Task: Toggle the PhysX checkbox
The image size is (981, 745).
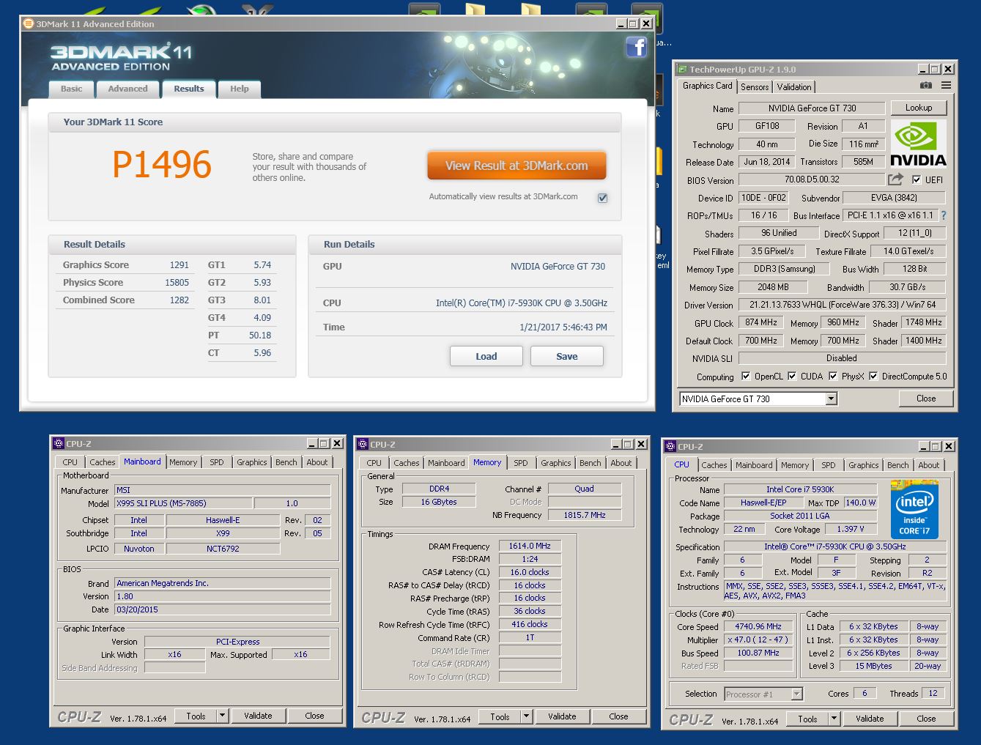Action: click(833, 377)
